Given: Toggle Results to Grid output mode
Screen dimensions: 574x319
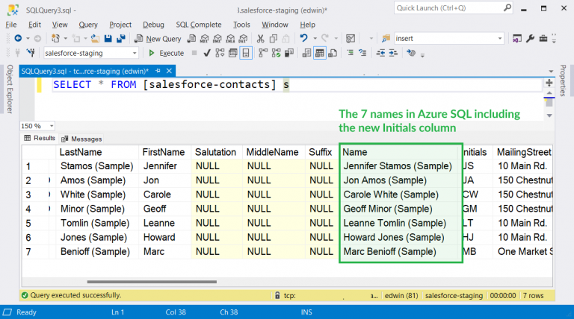Looking at the screenshot, I should point(320,53).
